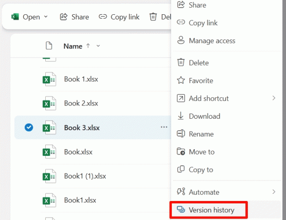Click the Favorite star icon in context menu
This screenshot has width=286, height=220.
181,81
